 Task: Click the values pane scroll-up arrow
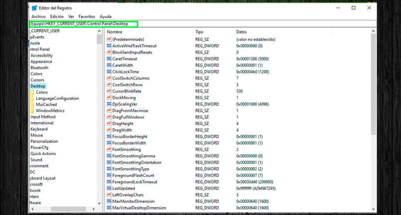(373, 31)
